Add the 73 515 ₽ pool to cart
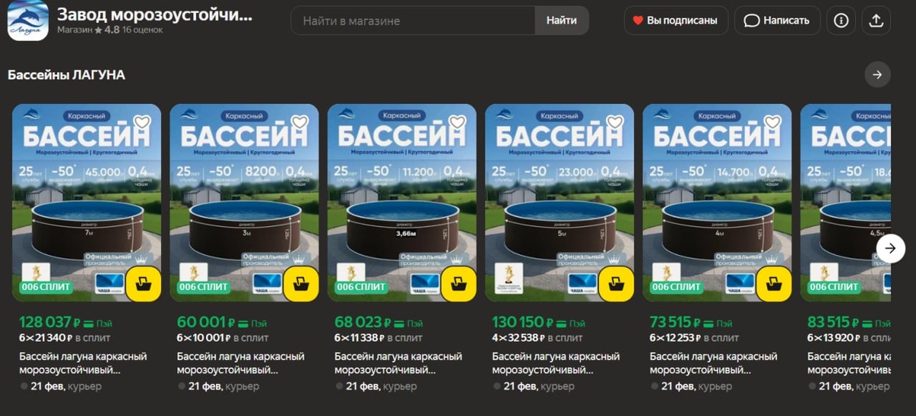The height and width of the screenshot is (416, 916). (774, 284)
